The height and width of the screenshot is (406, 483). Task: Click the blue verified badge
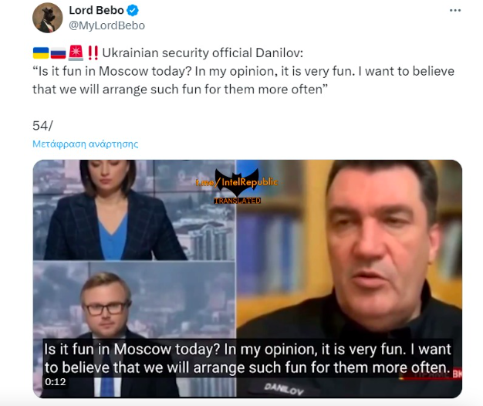(133, 11)
